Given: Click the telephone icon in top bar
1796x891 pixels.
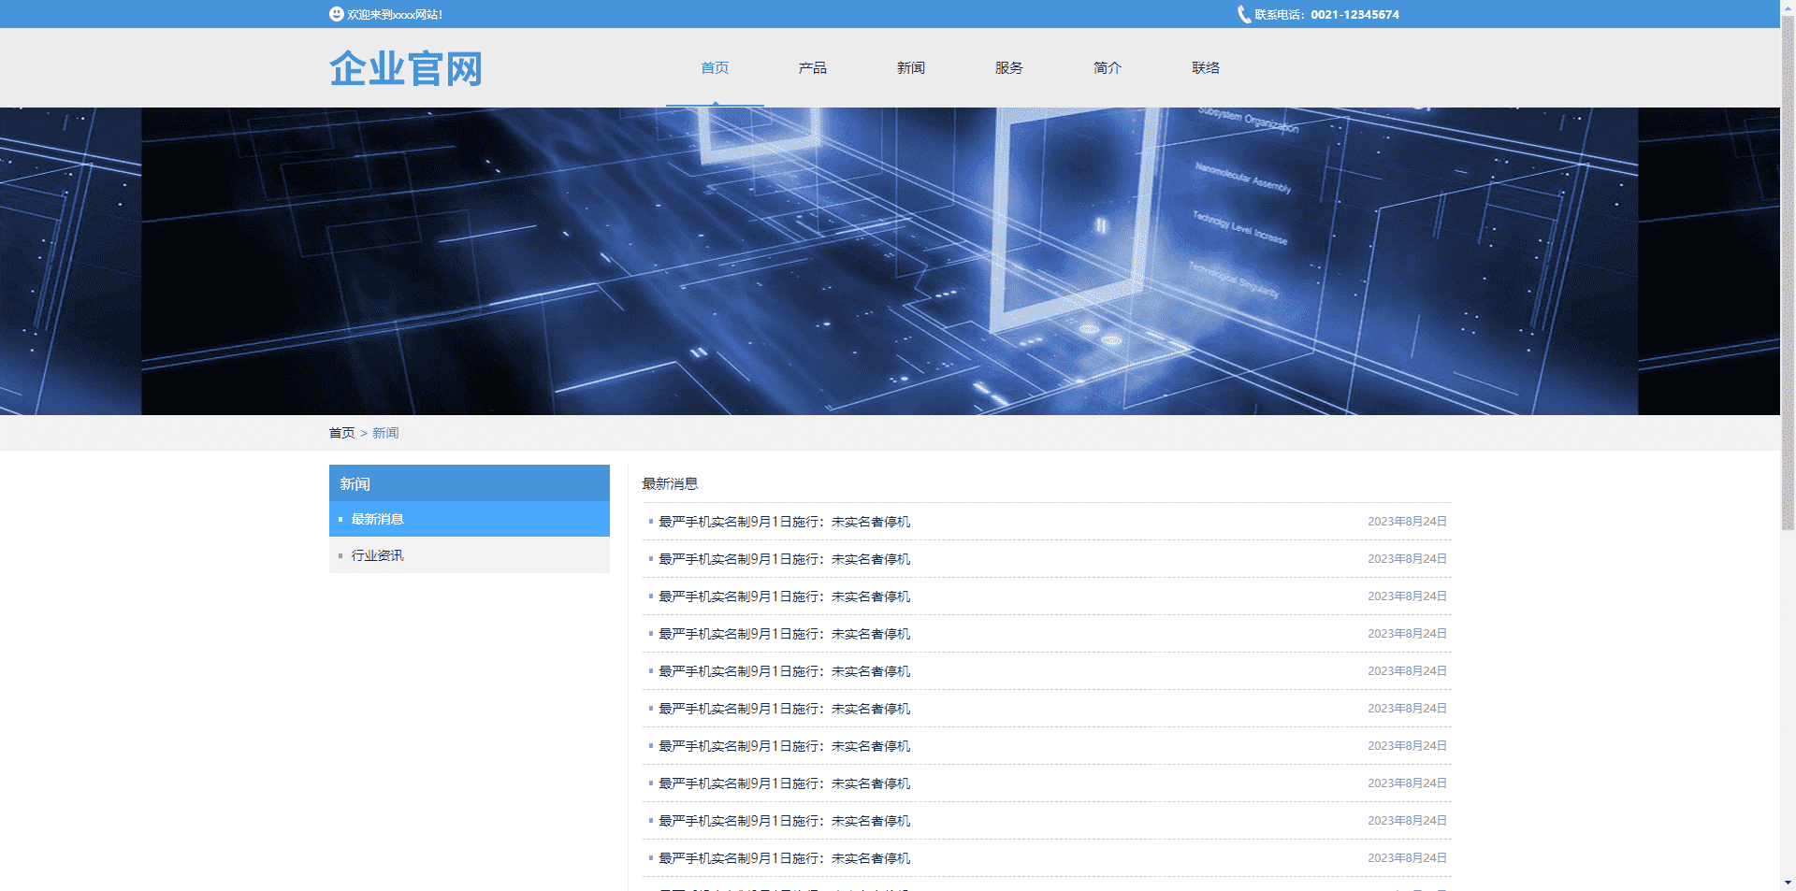Looking at the screenshot, I should (1244, 14).
